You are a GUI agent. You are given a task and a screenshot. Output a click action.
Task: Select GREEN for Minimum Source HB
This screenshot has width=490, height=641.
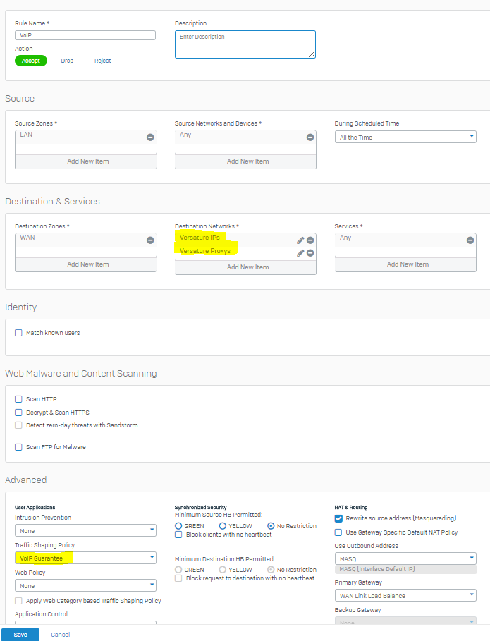tap(178, 526)
